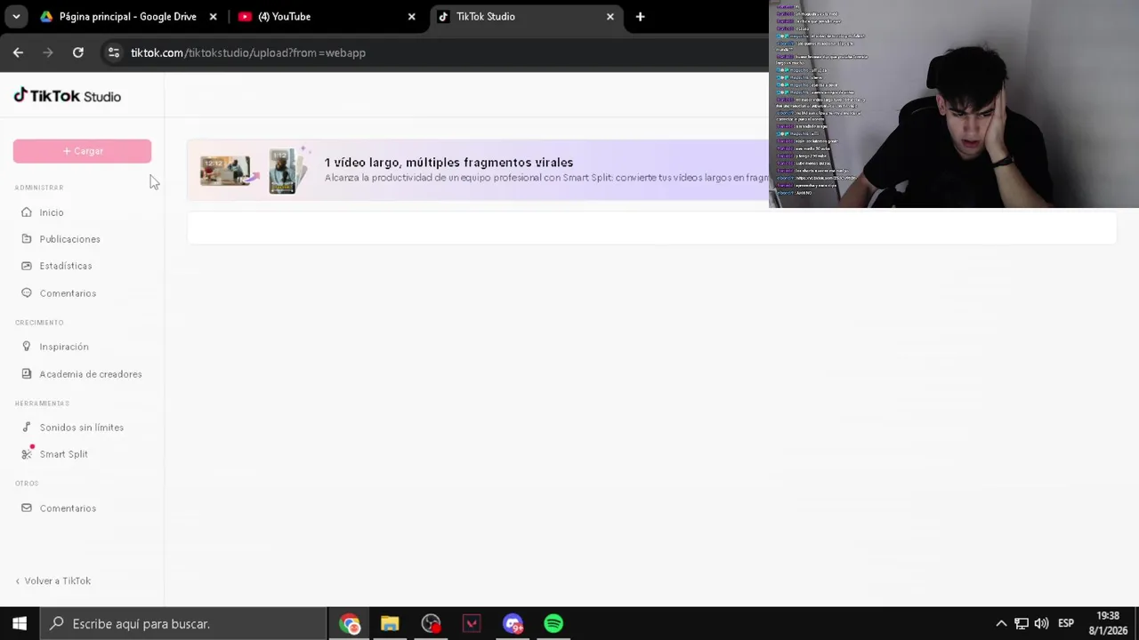Close the Google Drive tab
1139x640 pixels.
pyautogui.click(x=213, y=16)
